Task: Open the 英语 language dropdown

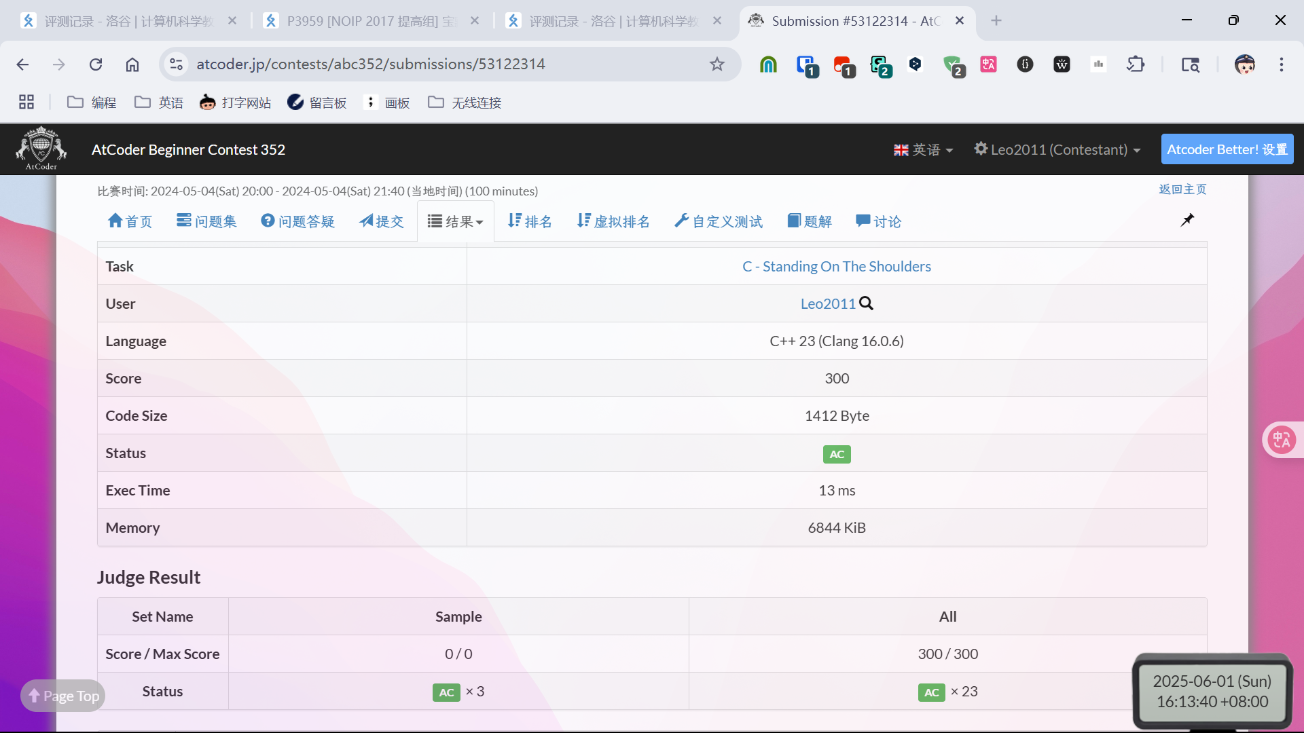Action: click(923, 149)
